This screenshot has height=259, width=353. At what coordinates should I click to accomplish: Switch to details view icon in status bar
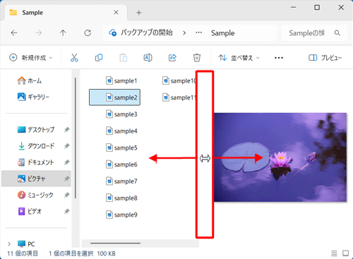pyautogui.click(x=334, y=253)
